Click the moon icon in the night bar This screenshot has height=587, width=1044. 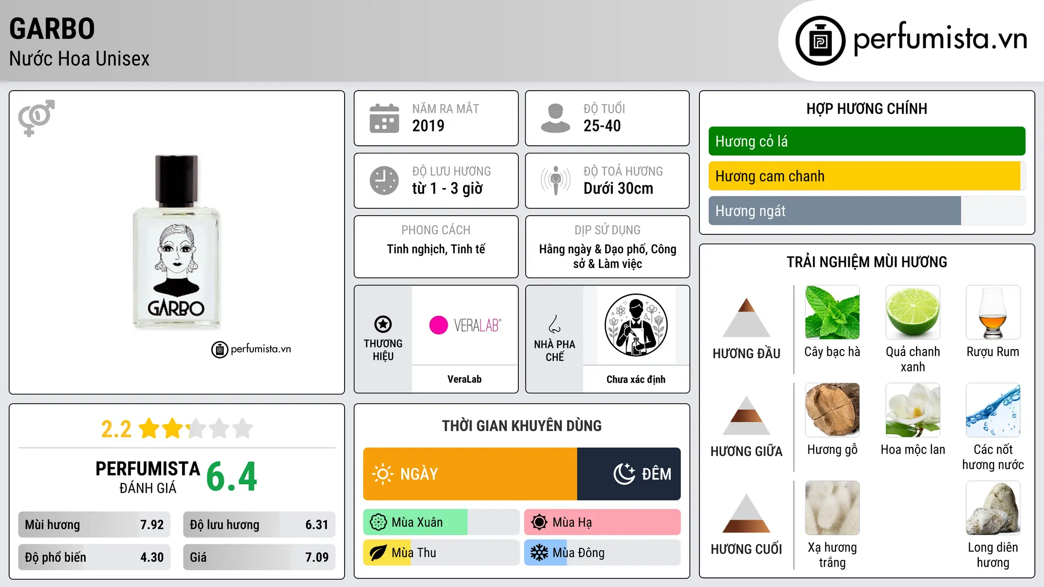click(x=624, y=474)
